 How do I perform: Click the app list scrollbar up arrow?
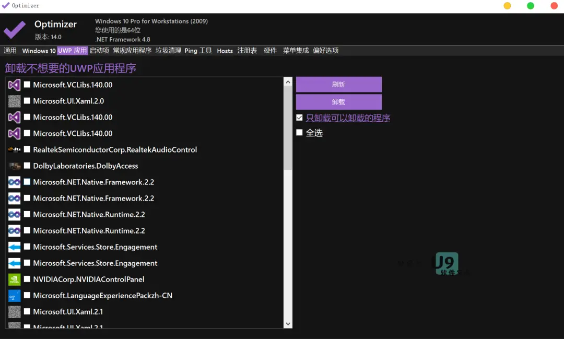288,82
